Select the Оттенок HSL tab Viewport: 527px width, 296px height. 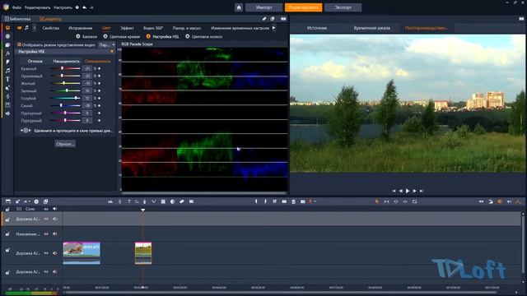point(35,61)
